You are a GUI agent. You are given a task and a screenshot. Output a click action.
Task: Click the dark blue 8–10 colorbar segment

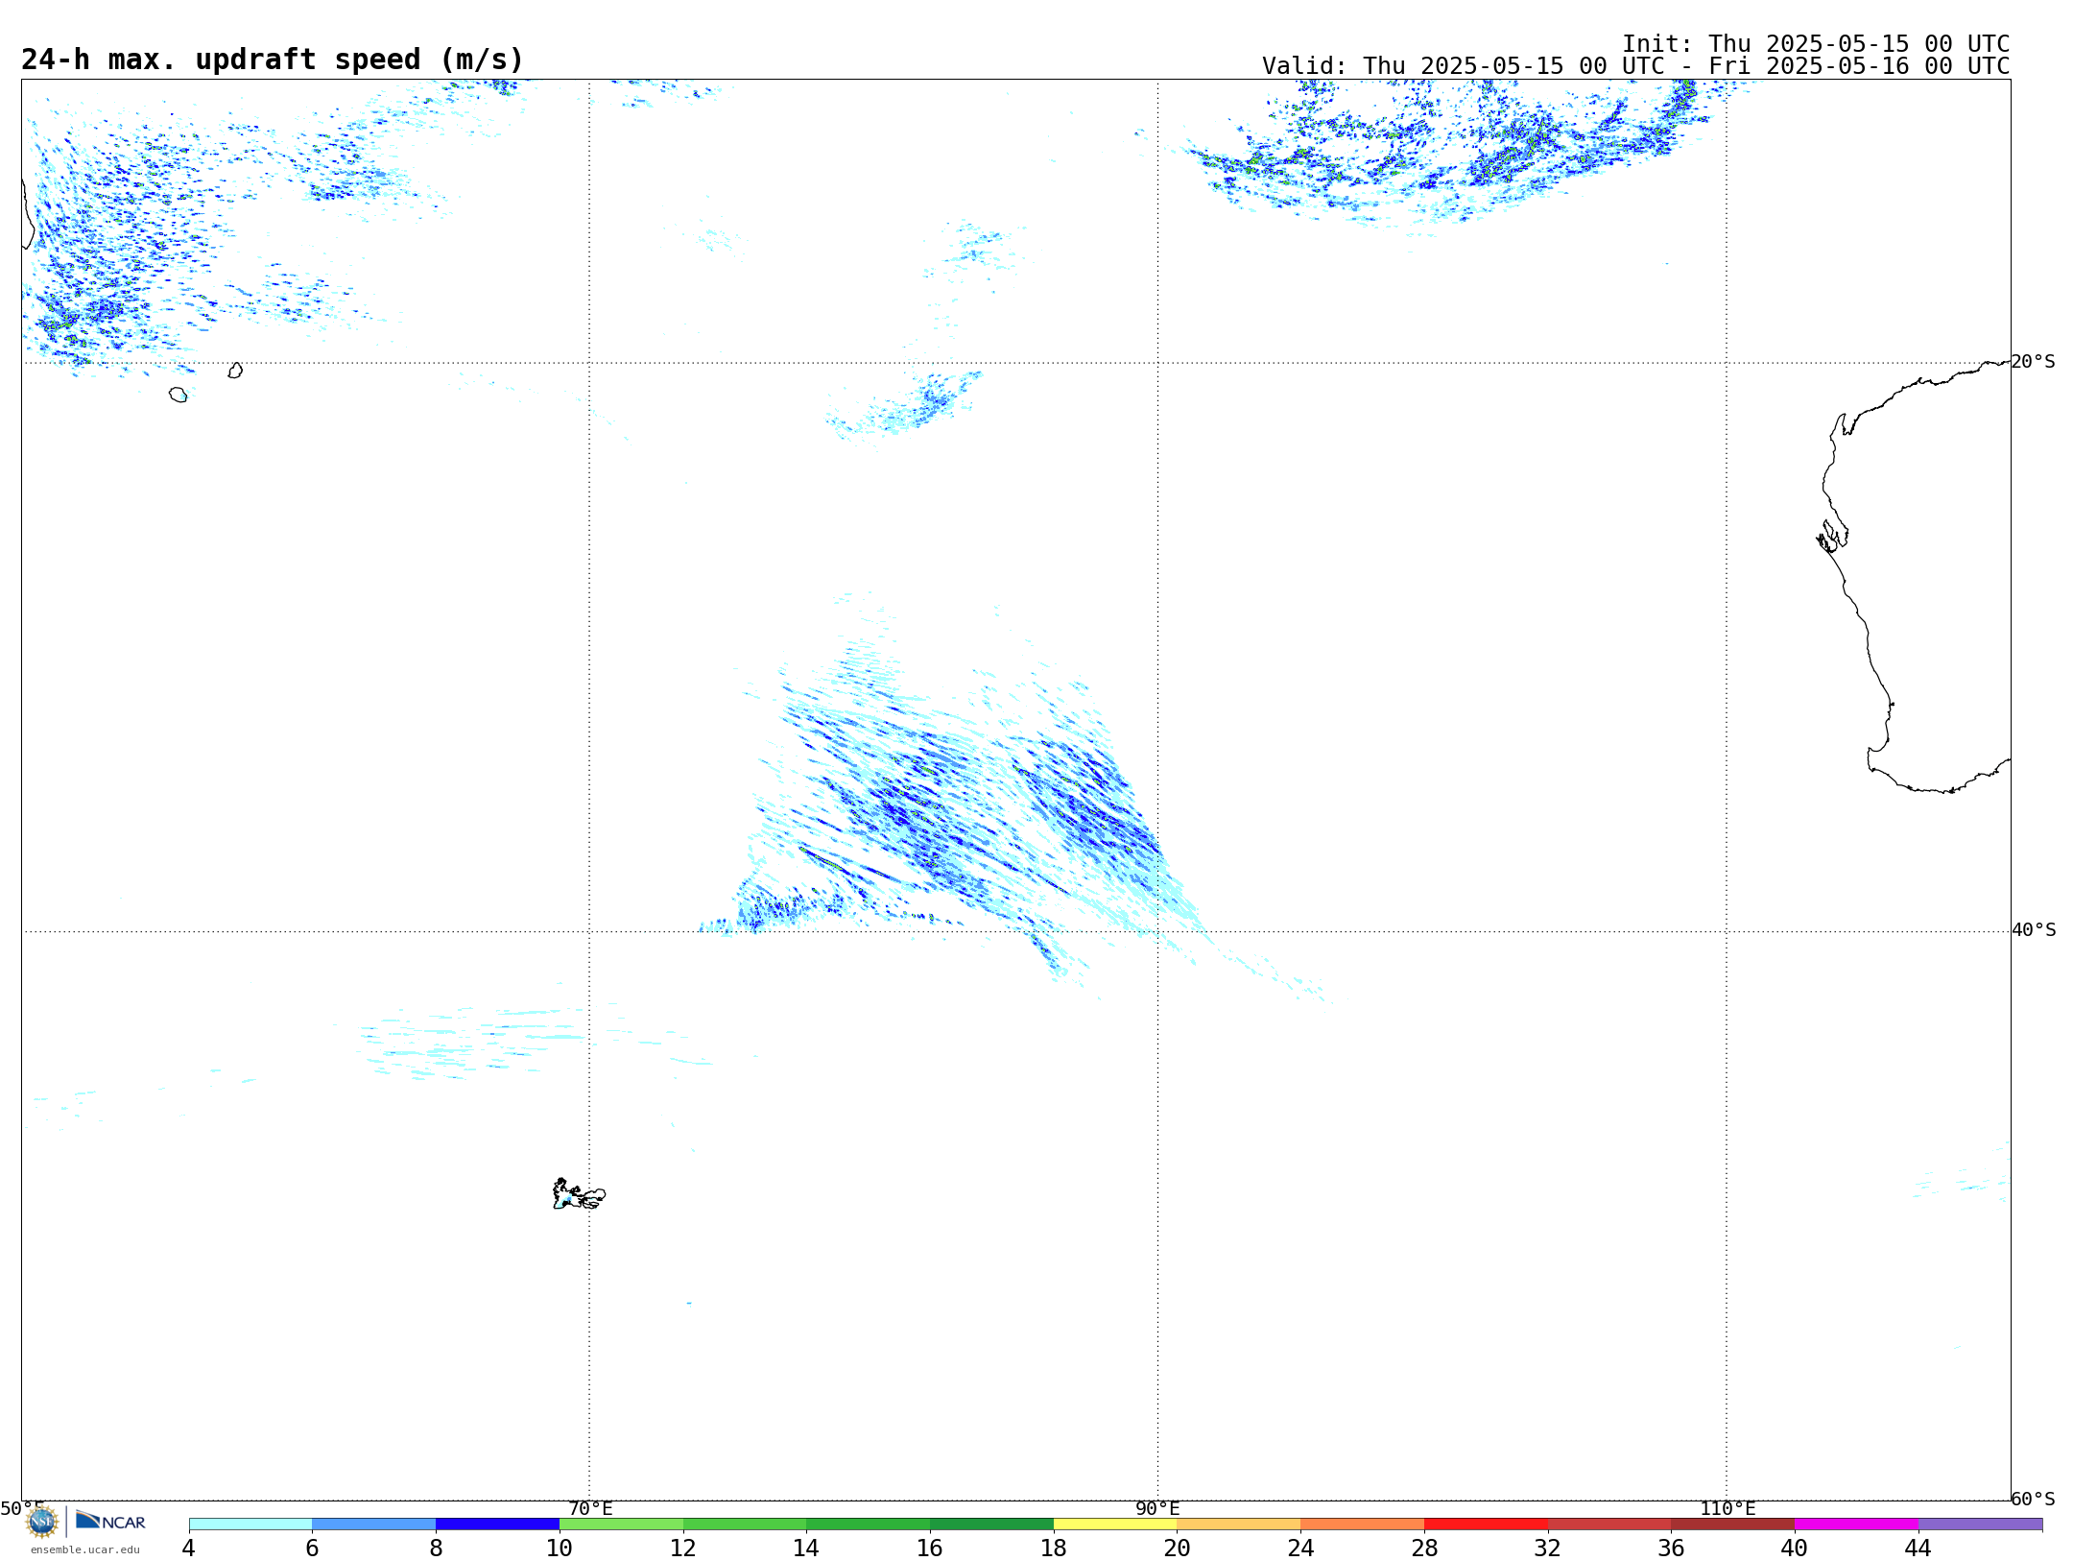pyautogui.click(x=498, y=1524)
